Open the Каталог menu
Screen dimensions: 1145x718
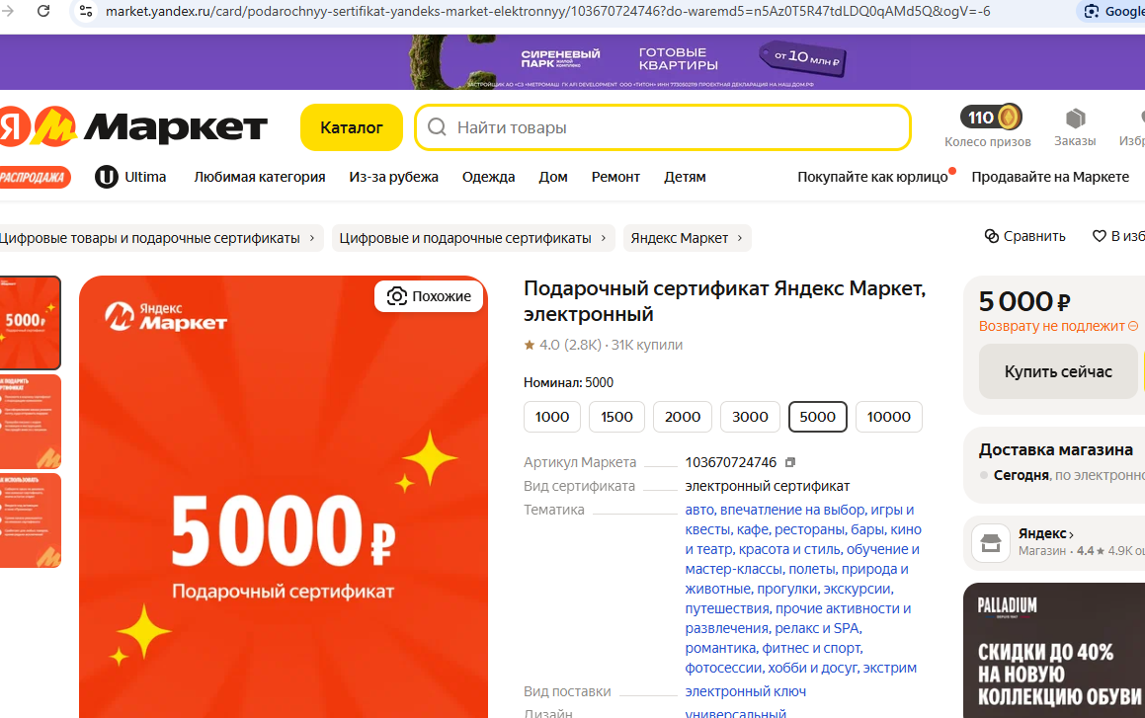(x=352, y=127)
